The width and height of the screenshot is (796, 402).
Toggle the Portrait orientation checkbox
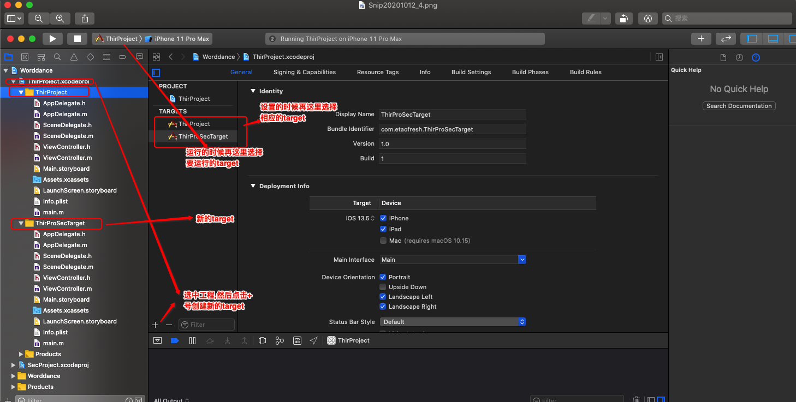[x=383, y=277]
